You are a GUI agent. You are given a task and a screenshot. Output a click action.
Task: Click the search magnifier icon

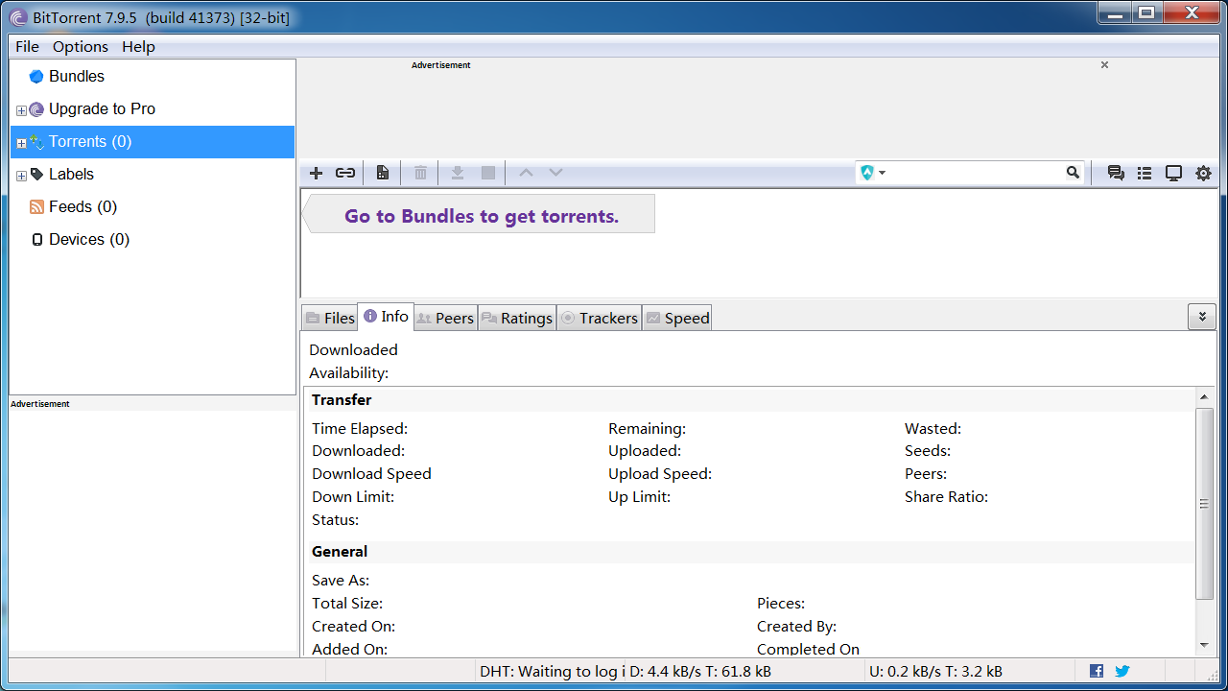(1073, 173)
